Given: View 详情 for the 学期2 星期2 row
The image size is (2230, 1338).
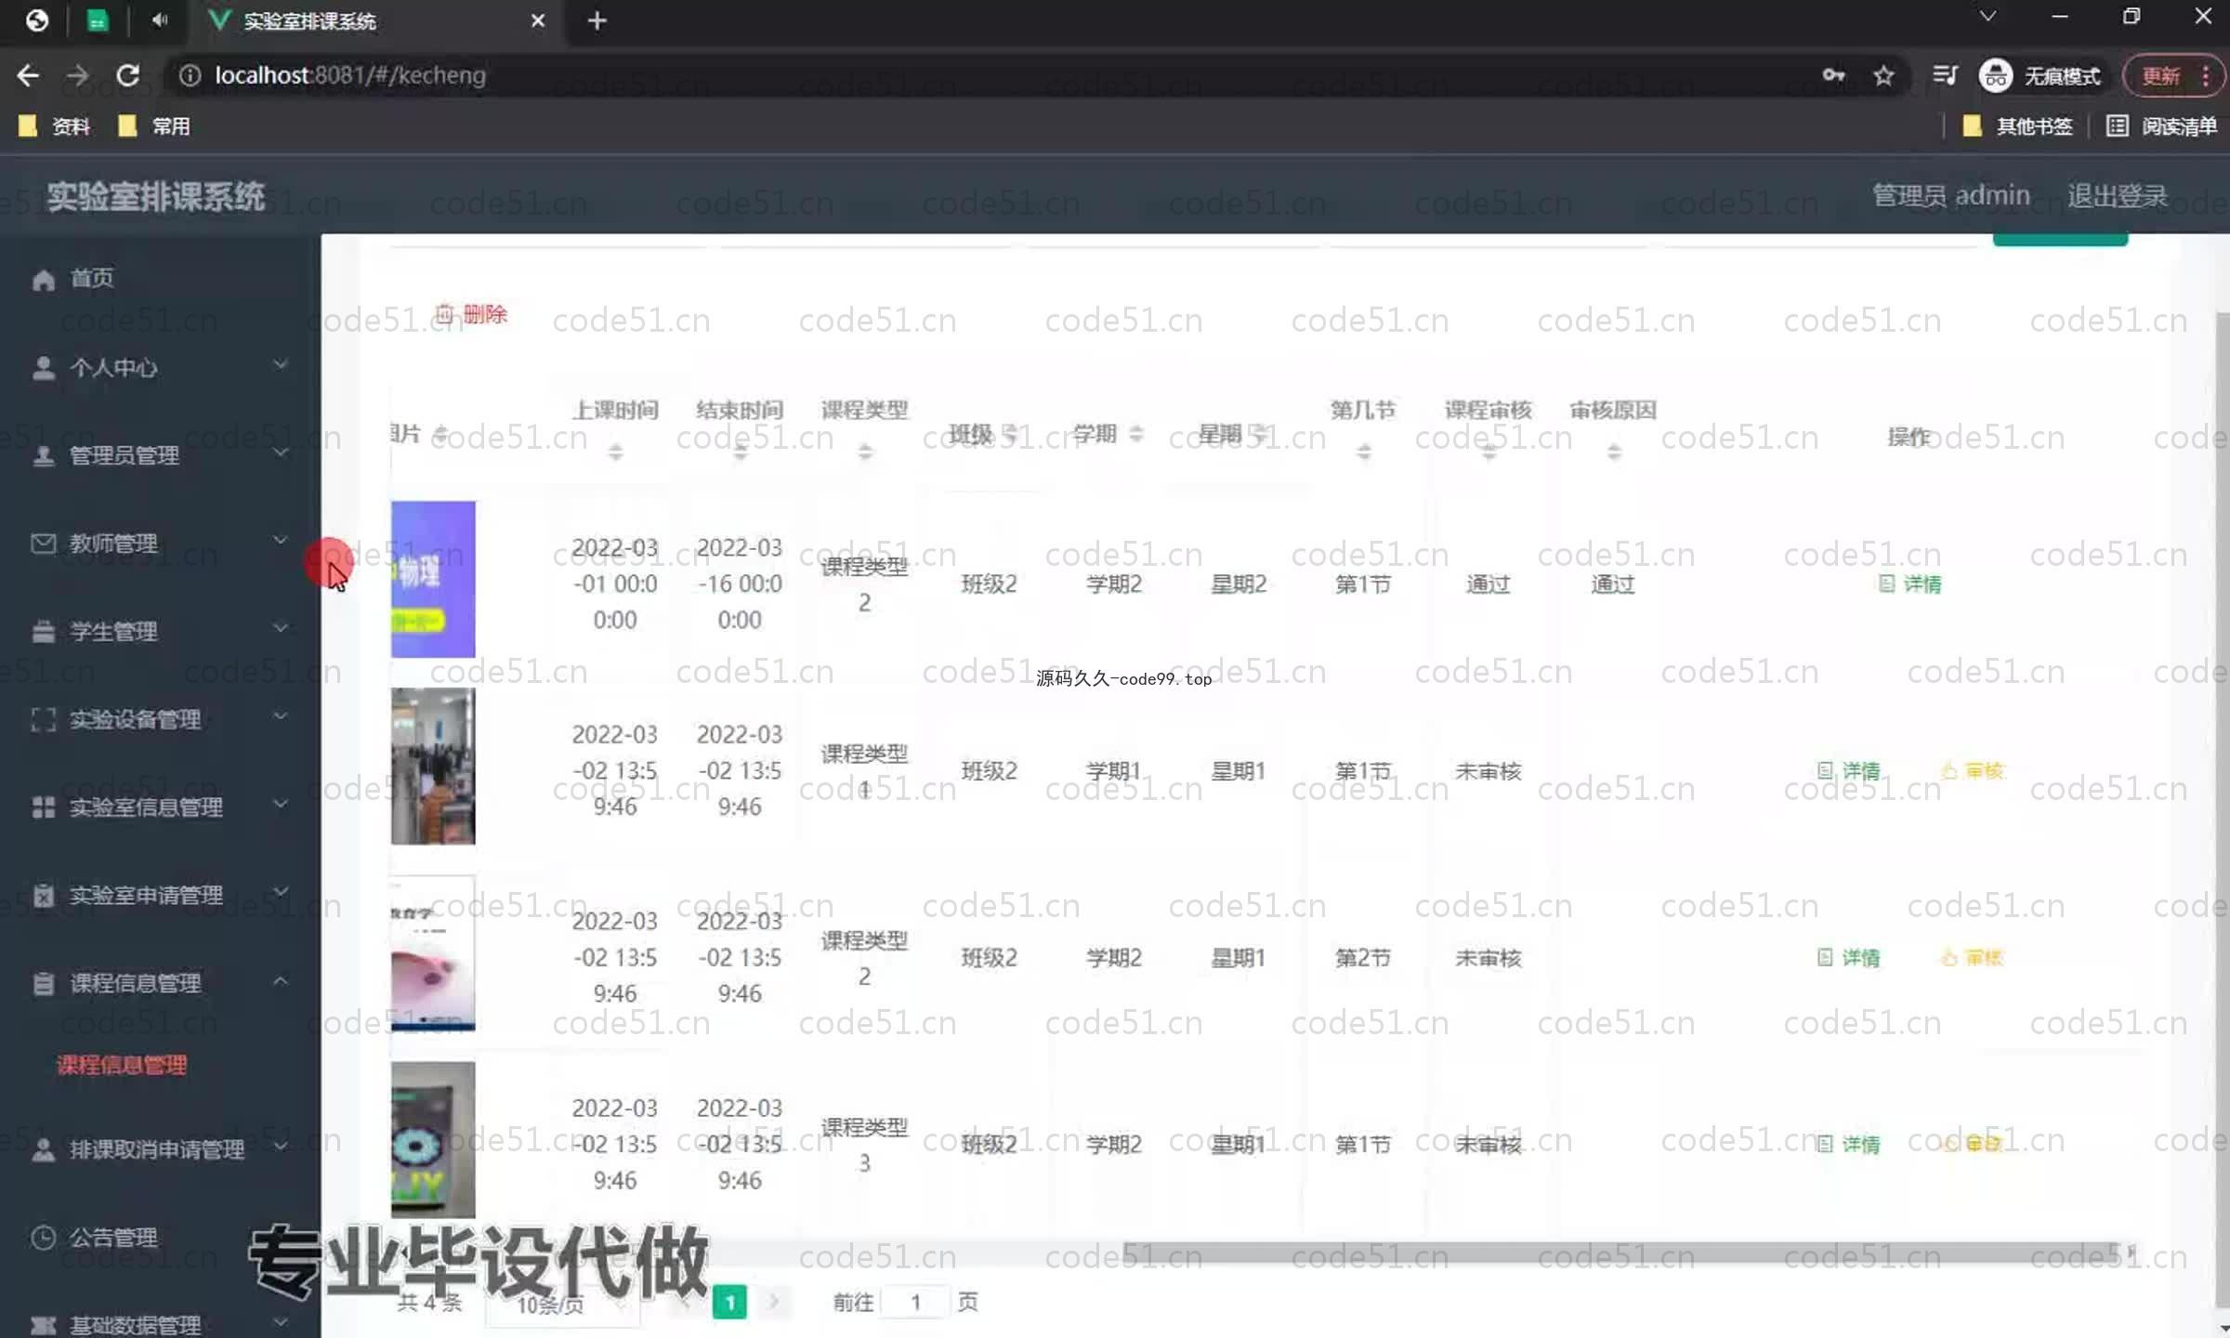Looking at the screenshot, I should pyautogui.click(x=1909, y=584).
